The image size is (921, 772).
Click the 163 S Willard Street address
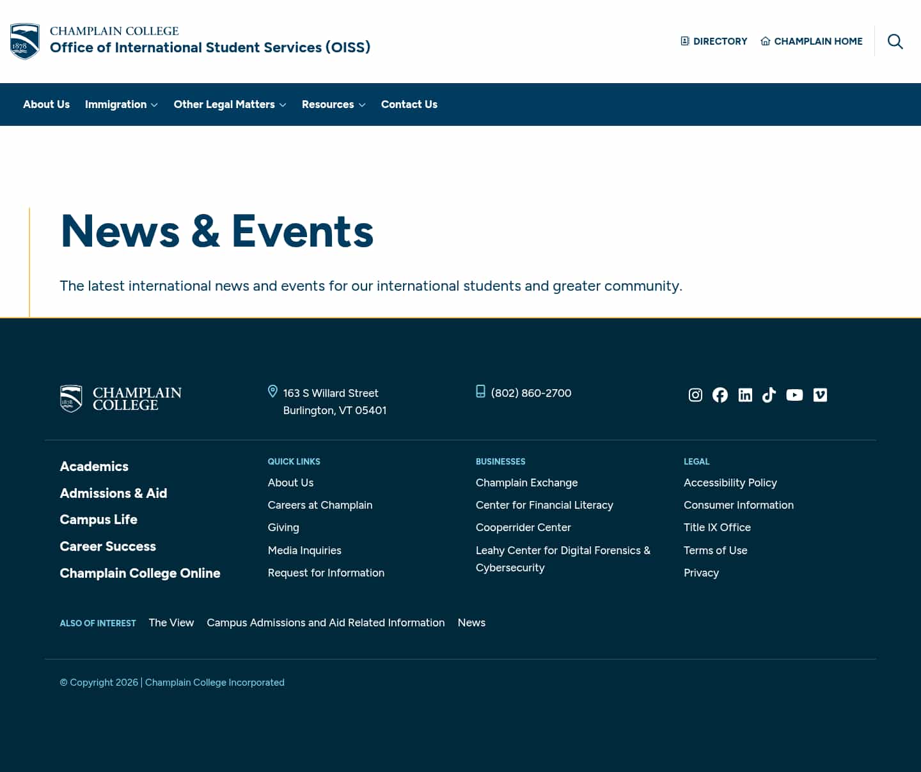[x=335, y=401]
